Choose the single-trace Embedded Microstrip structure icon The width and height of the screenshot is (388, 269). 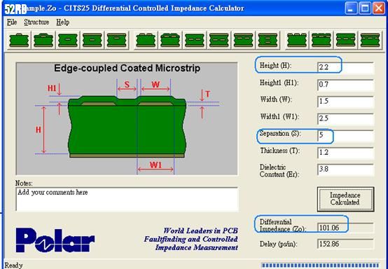tap(68, 40)
